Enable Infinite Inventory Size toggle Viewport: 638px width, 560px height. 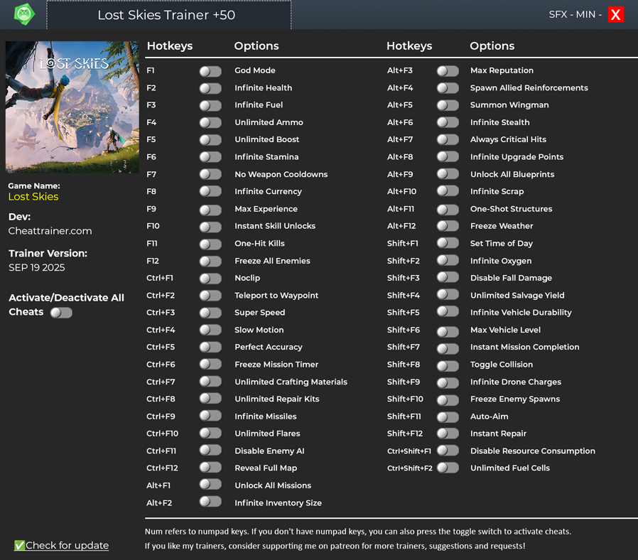(210, 502)
